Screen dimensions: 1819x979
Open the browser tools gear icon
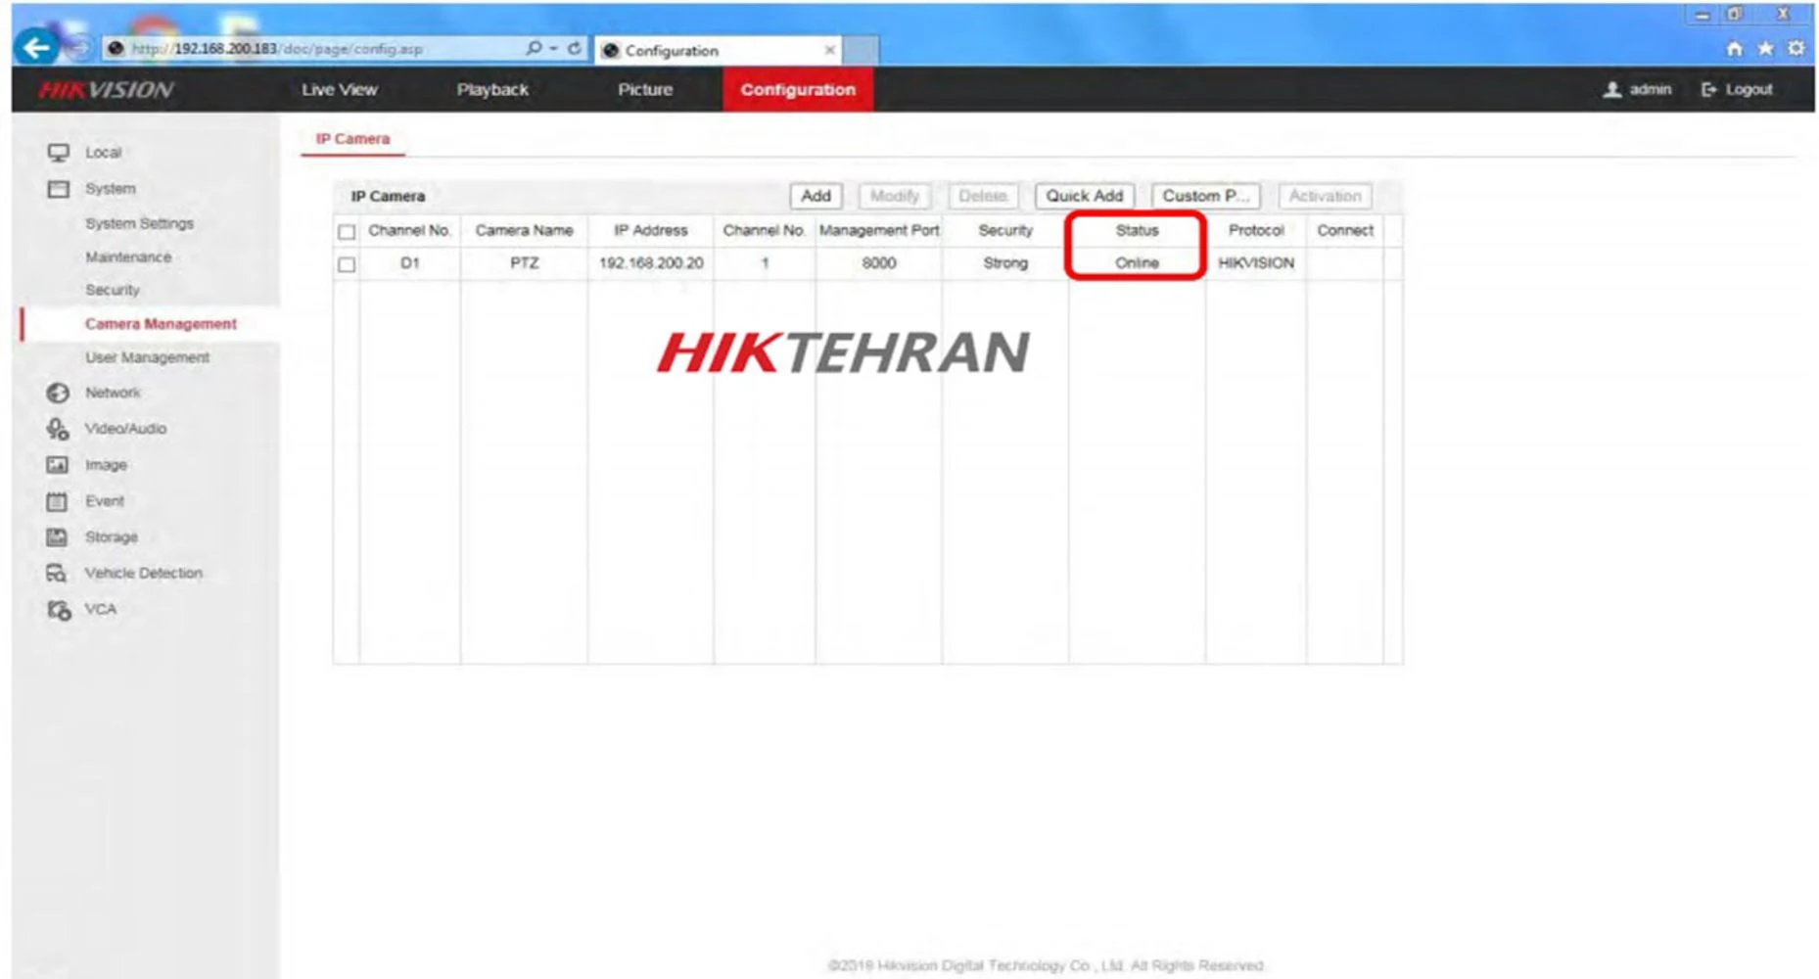click(x=1796, y=48)
